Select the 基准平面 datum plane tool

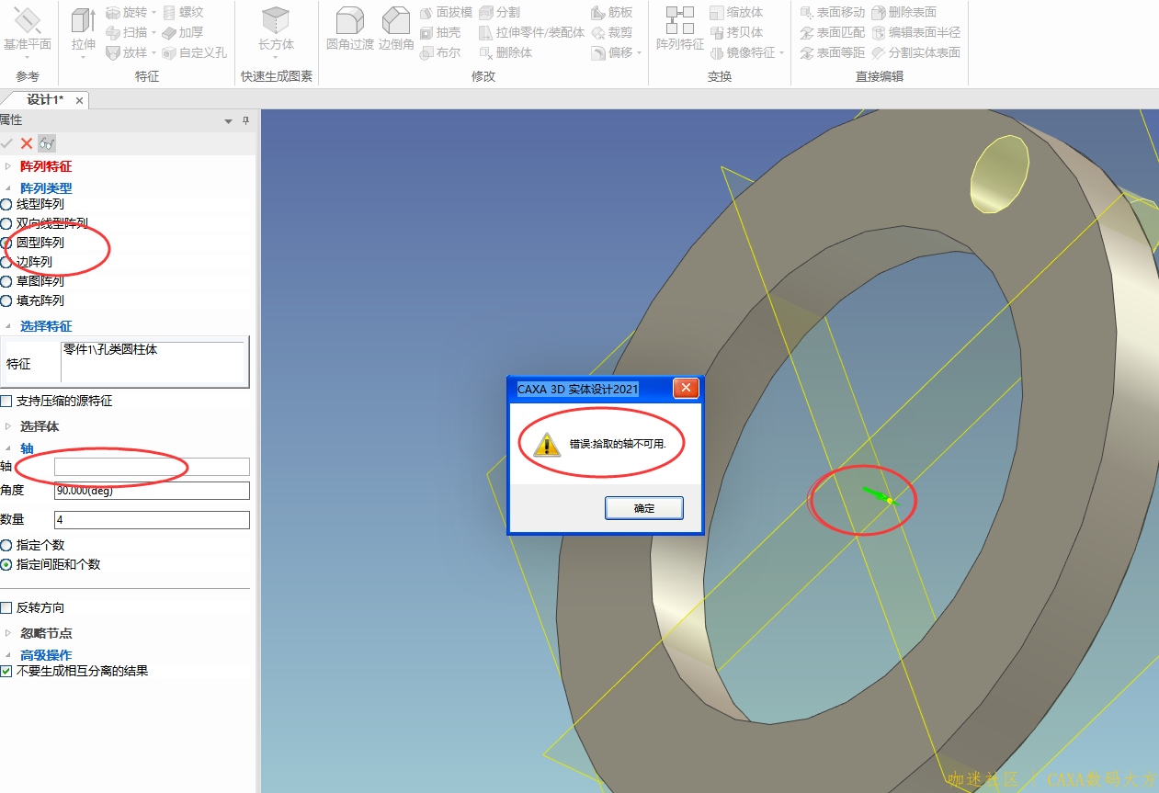(28, 29)
